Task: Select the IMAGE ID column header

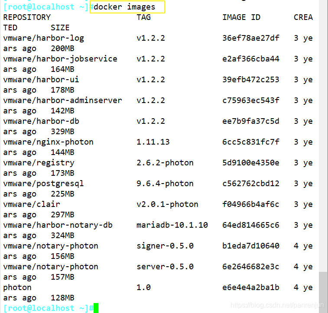Action: [x=241, y=17]
